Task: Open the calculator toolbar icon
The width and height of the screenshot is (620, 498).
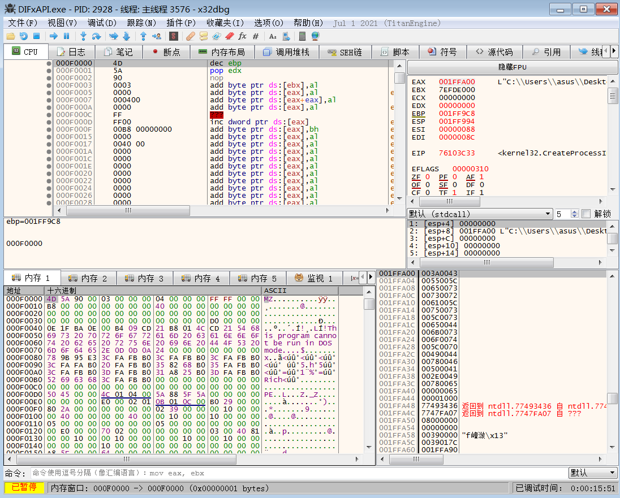Action: (302, 36)
